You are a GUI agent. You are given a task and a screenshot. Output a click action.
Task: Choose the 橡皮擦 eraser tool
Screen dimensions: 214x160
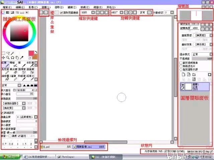[x=13, y=71]
